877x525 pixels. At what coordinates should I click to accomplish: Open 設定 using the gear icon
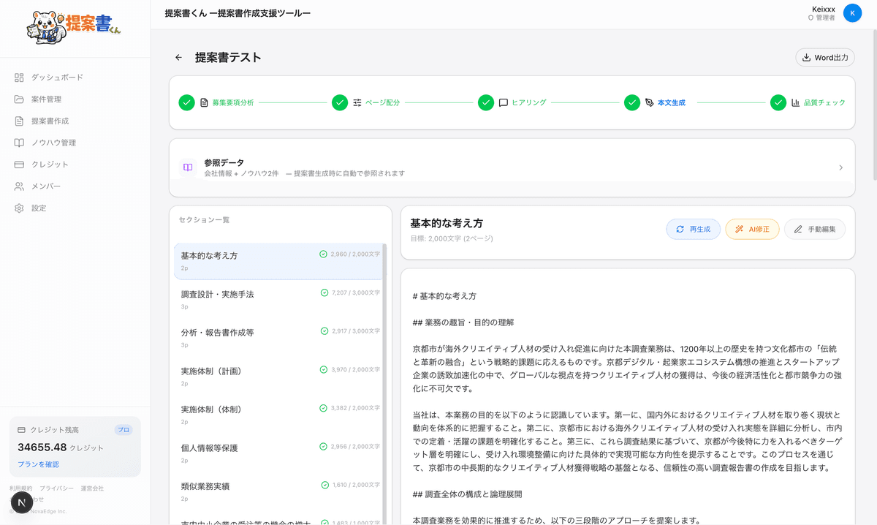coord(20,208)
